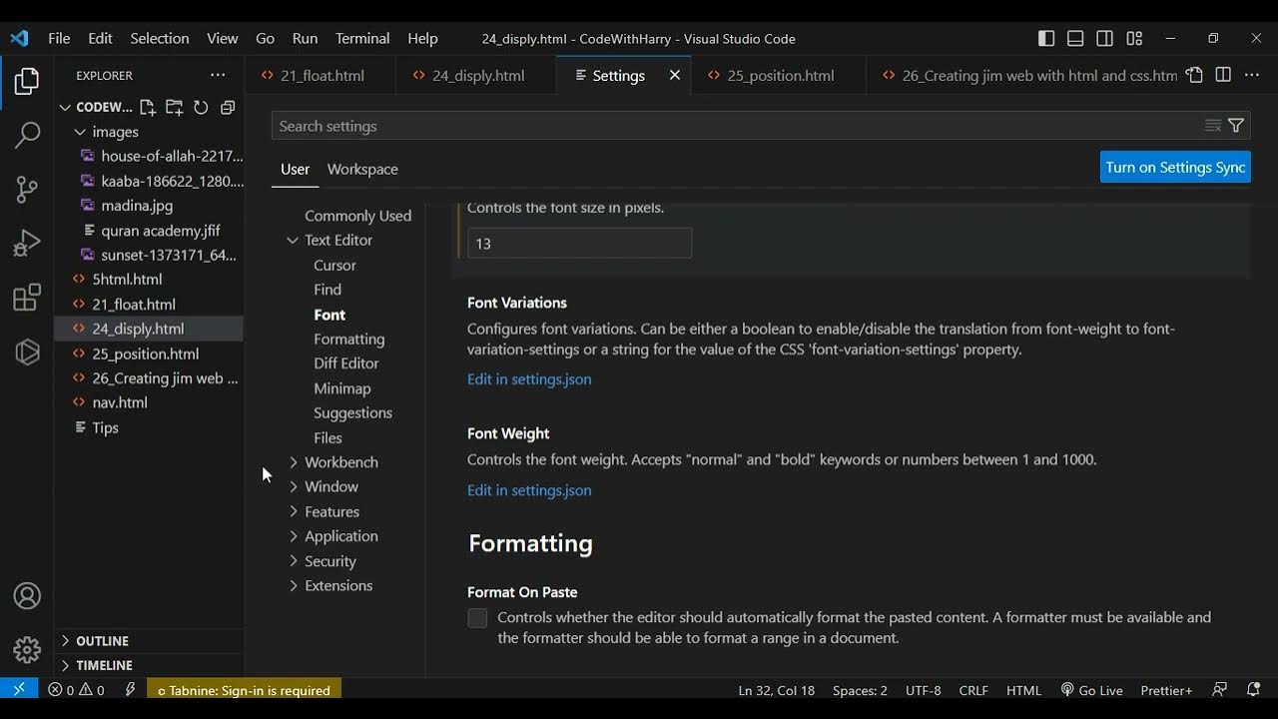Click Tabnine sign-in required status
1278x719 pixels.
(244, 690)
